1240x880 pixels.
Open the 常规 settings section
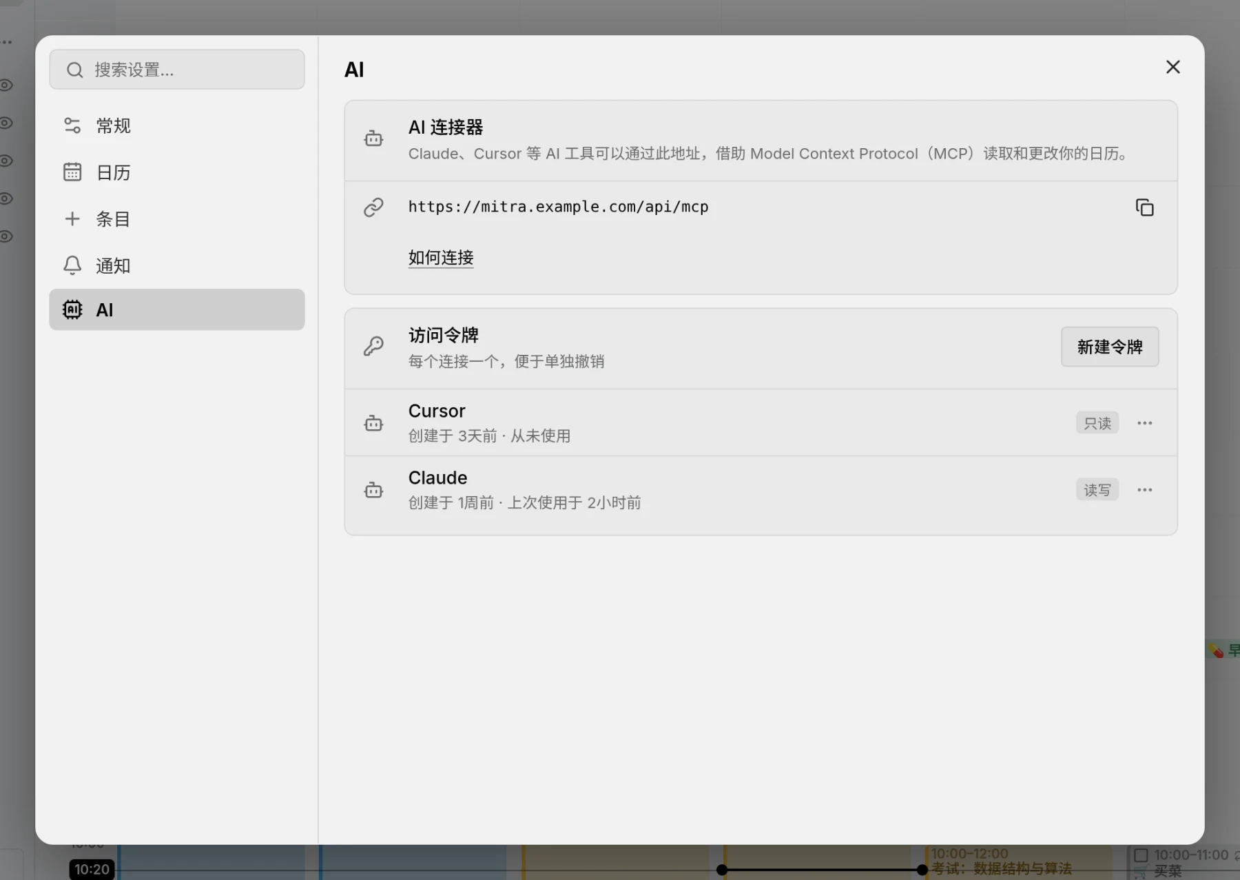[x=177, y=125]
